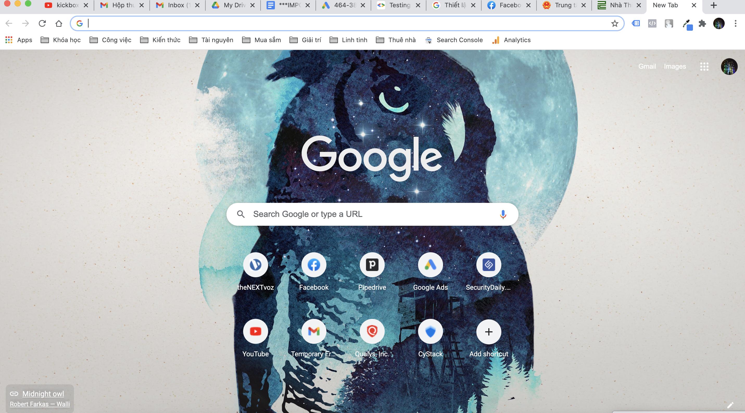Go back with the browser back arrow
Screen dimensions: 745x413
(x=9, y=23)
